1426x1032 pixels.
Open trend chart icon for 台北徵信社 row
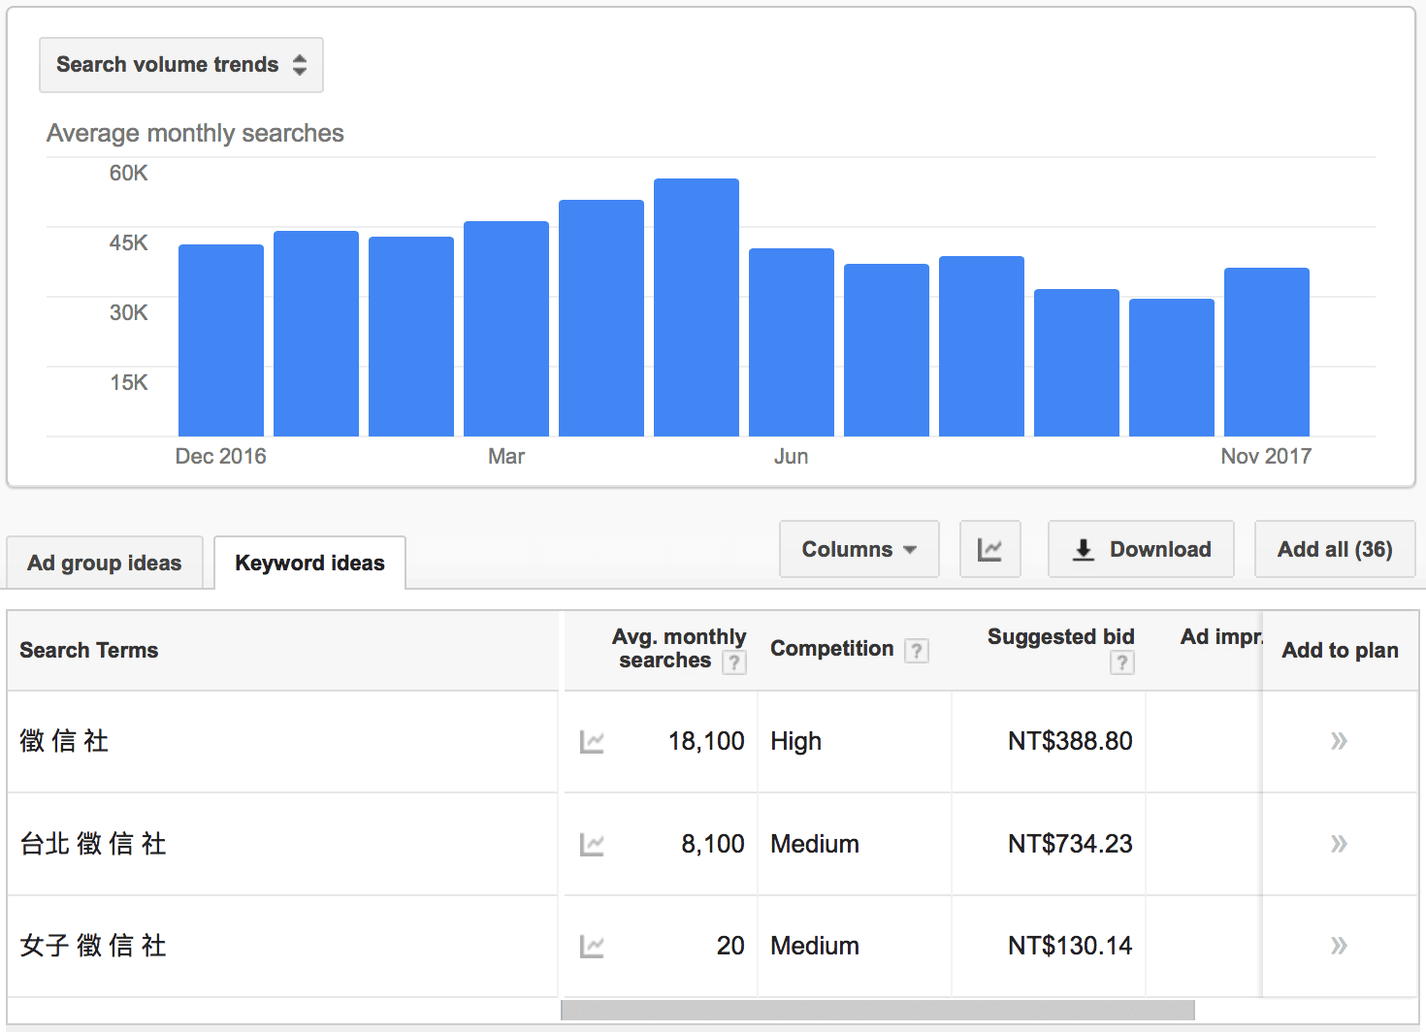(x=592, y=845)
